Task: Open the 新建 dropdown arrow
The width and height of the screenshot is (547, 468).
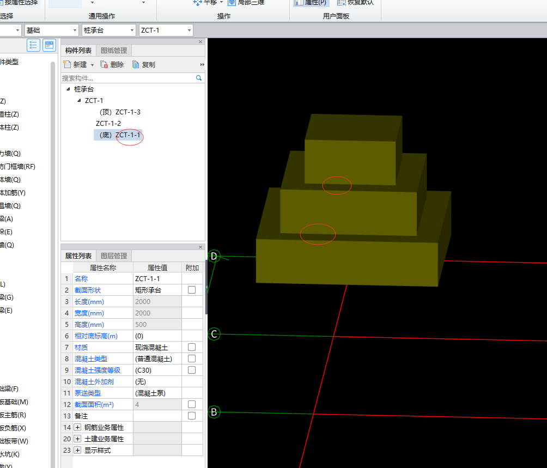Action: pos(92,65)
